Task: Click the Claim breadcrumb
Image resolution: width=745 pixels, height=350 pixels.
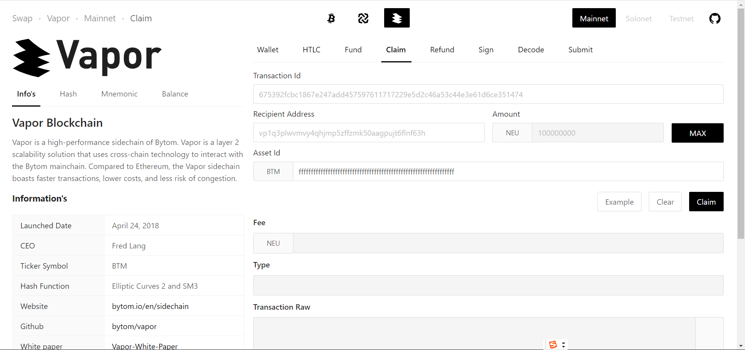Action: tap(141, 18)
